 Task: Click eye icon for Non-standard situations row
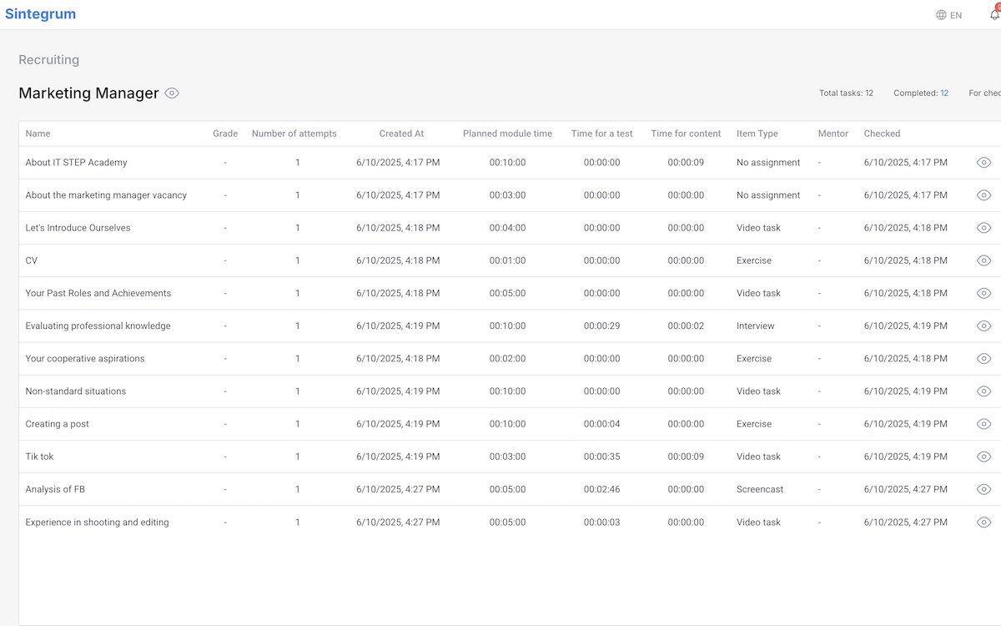(x=983, y=391)
